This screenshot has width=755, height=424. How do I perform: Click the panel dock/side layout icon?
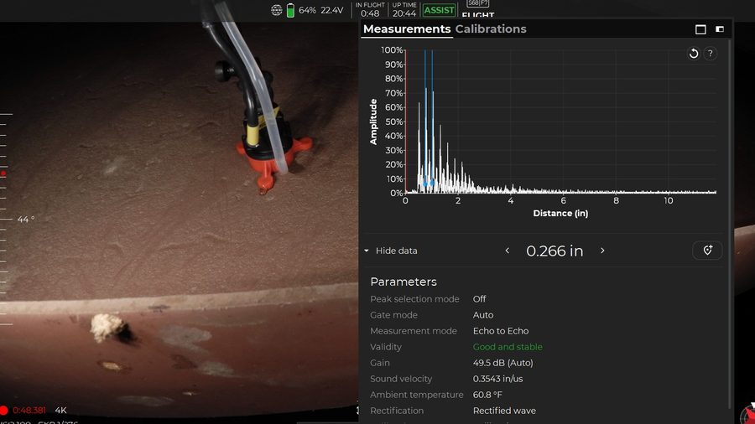coord(720,29)
